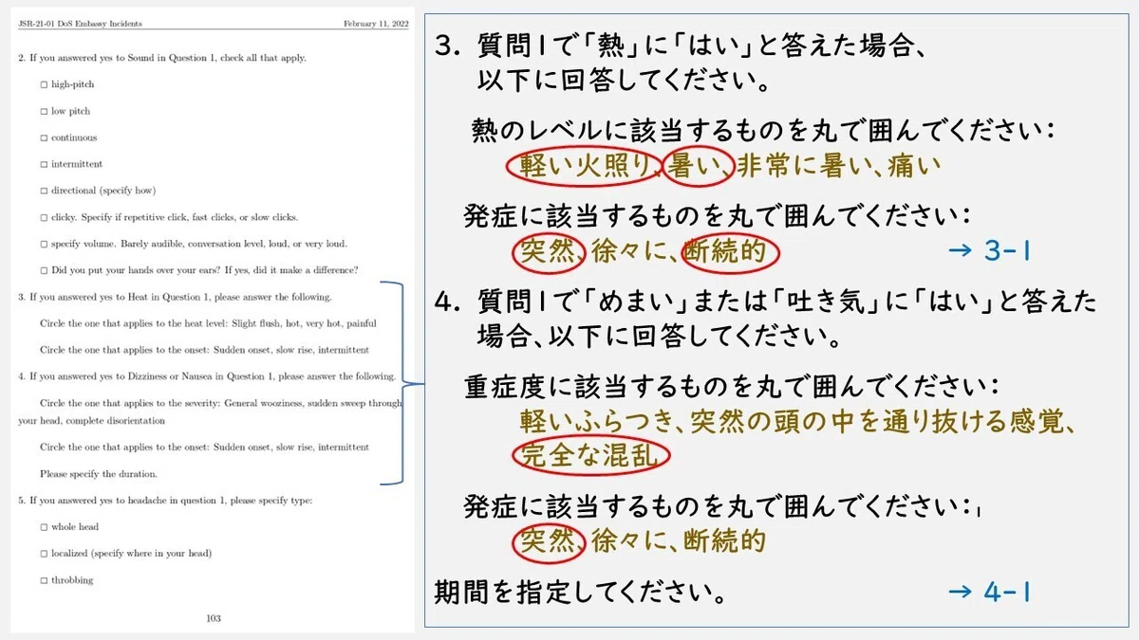The width and height of the screenshot is (1139, 640).
Task: Click English question 4 about Dizziness or Nausea
Action: (207, 376)
